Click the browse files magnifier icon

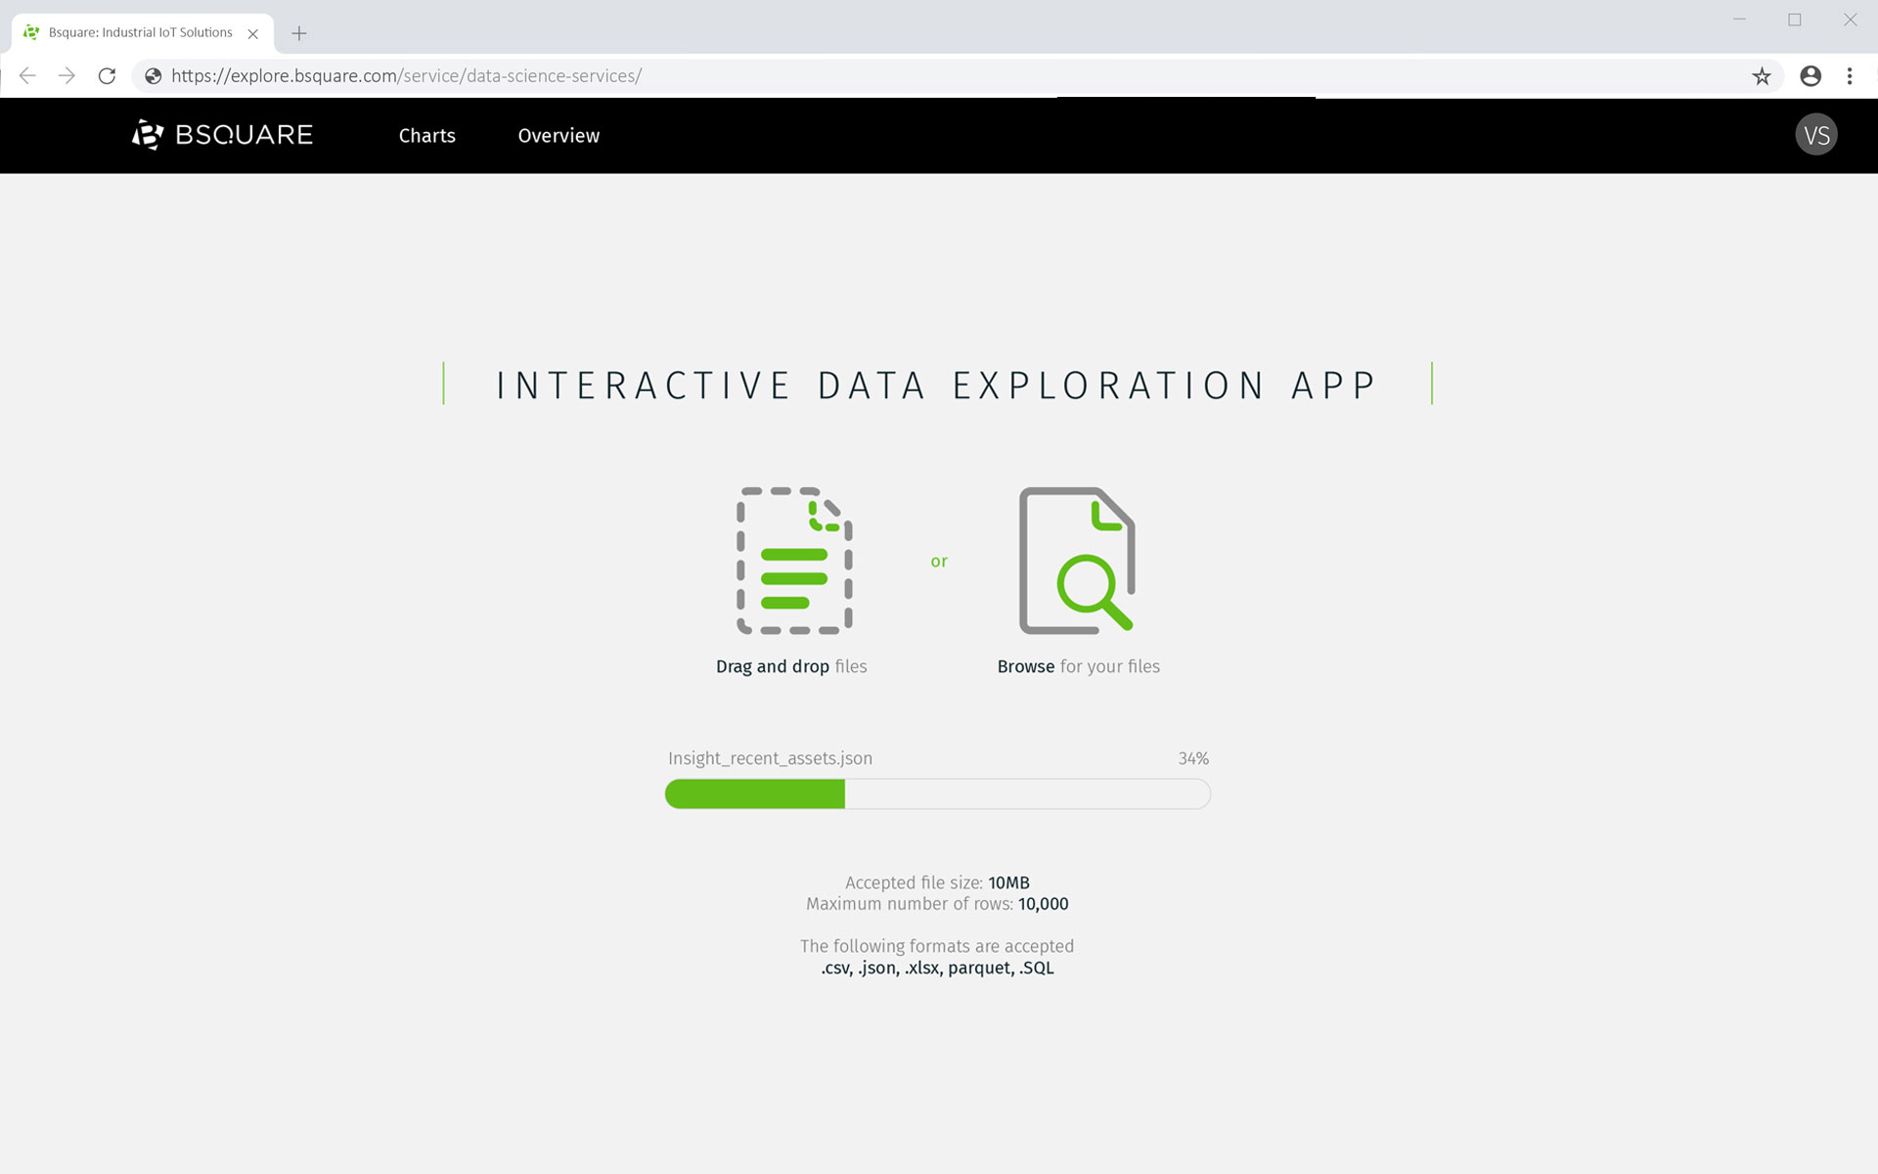tap(1077, 561)
